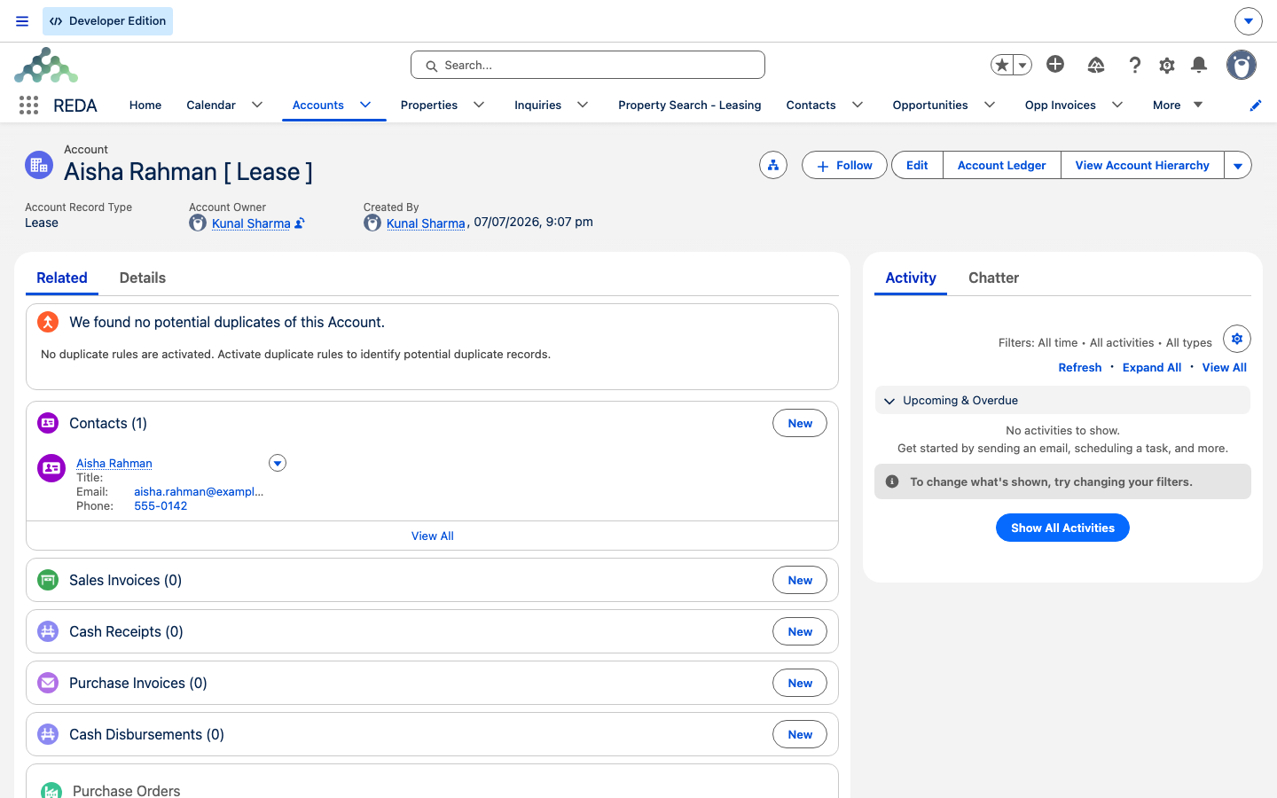Click the Purchase Invoices envelope icon
The height and width of the screenshot is (798, 1277).
48,683
